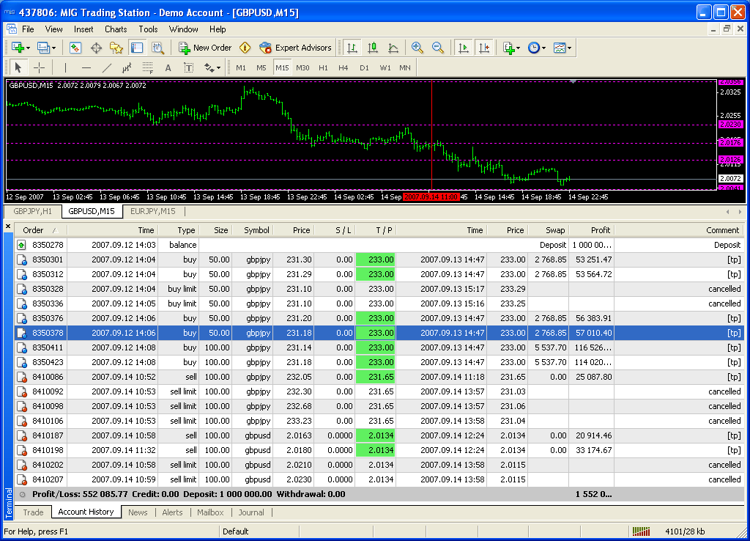Open the Market Watch window icon
Screen dimensions: 750x541
(75, 48)
